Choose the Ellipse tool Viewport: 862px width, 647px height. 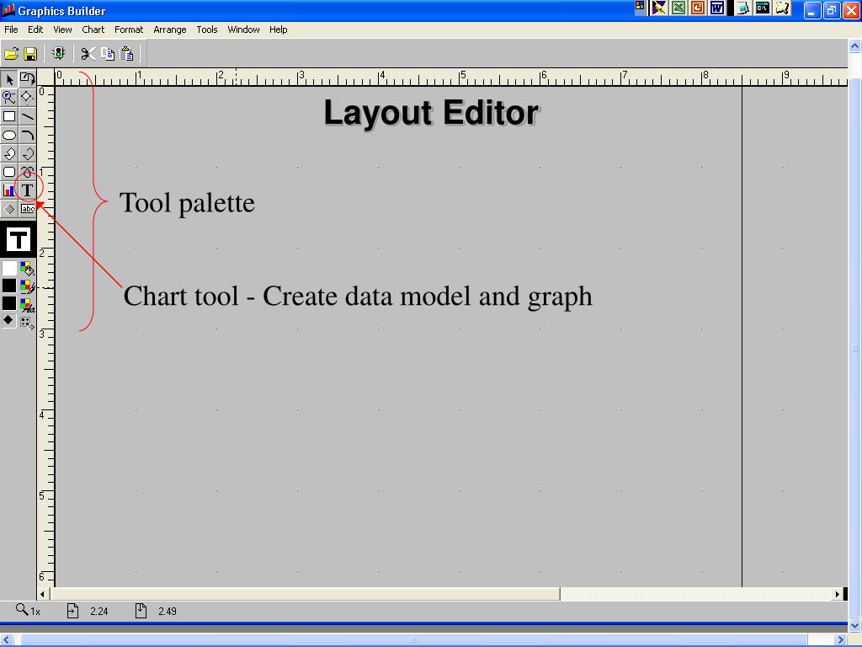[8, 135]
